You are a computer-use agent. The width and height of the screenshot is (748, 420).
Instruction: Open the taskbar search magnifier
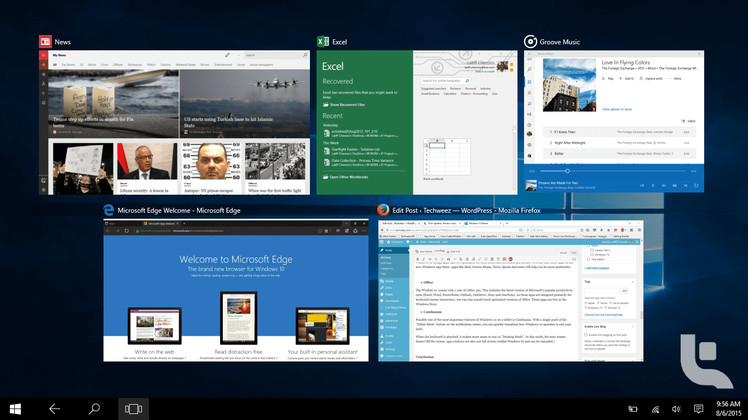click(94, 409)
